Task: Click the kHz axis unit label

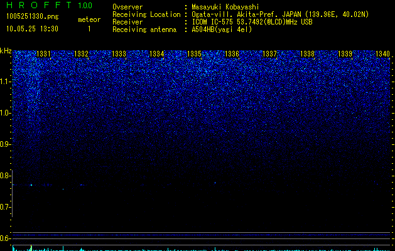Action: [6, 51]
